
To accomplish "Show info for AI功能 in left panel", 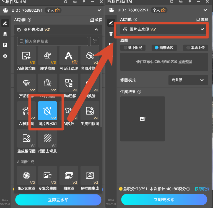I will click(29, 20).
